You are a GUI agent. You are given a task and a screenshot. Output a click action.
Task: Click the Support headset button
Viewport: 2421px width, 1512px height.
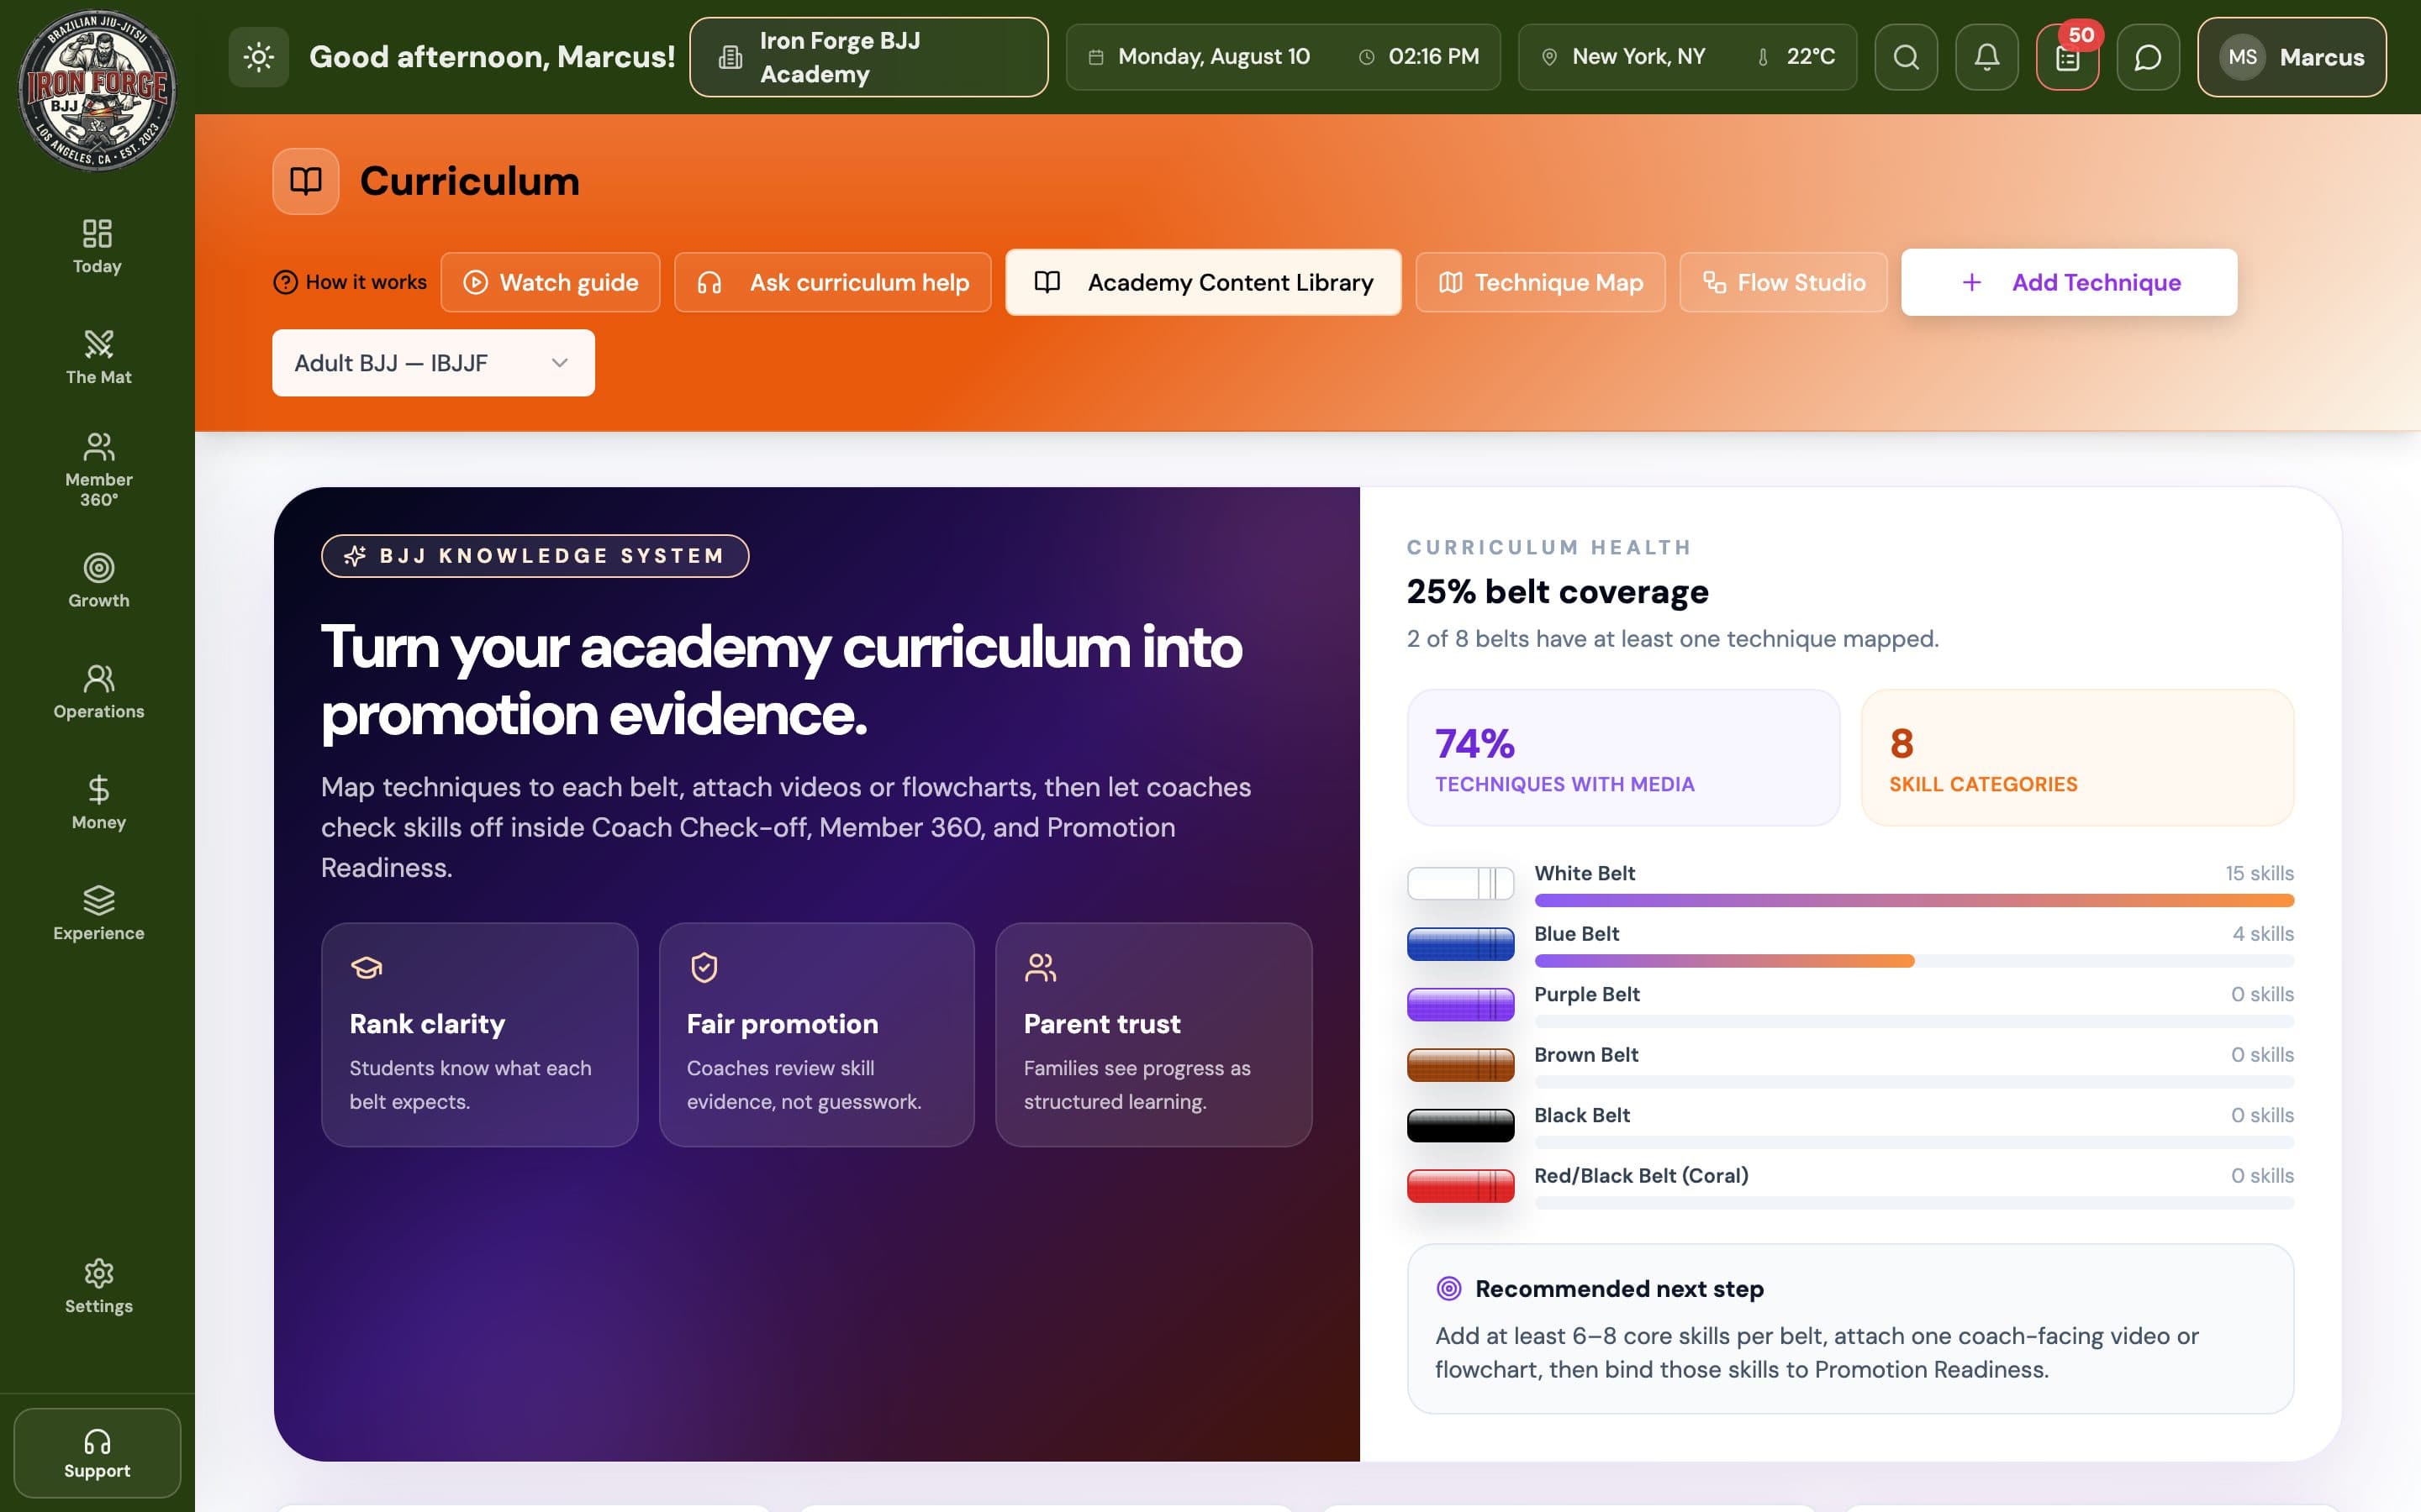tap(97, 1452)
